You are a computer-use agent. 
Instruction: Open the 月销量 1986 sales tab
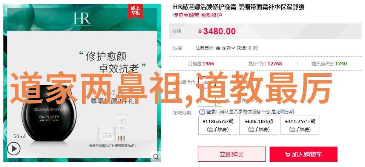click(x=201, y=64)
